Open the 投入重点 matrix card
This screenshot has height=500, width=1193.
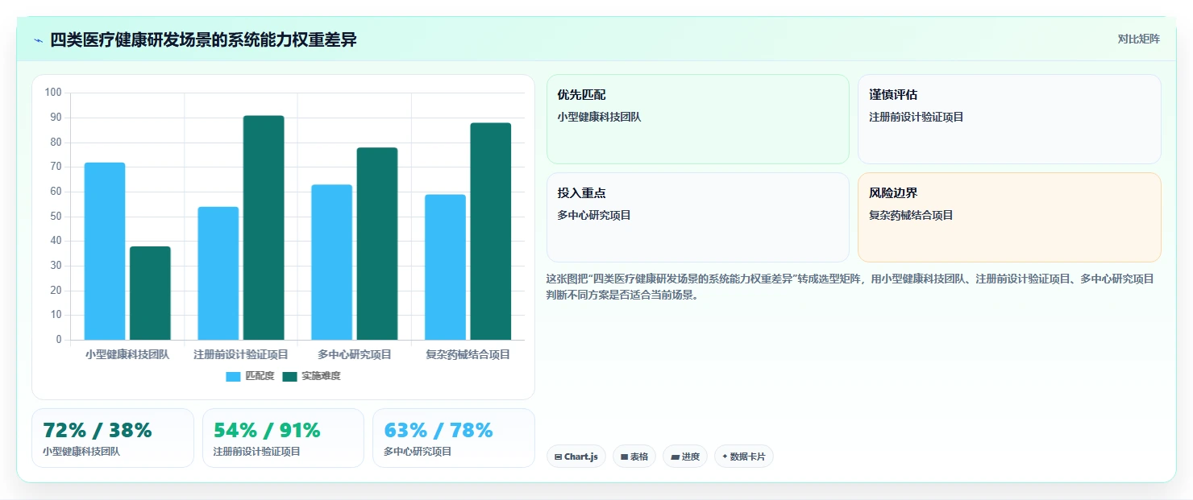click(698, 217)
